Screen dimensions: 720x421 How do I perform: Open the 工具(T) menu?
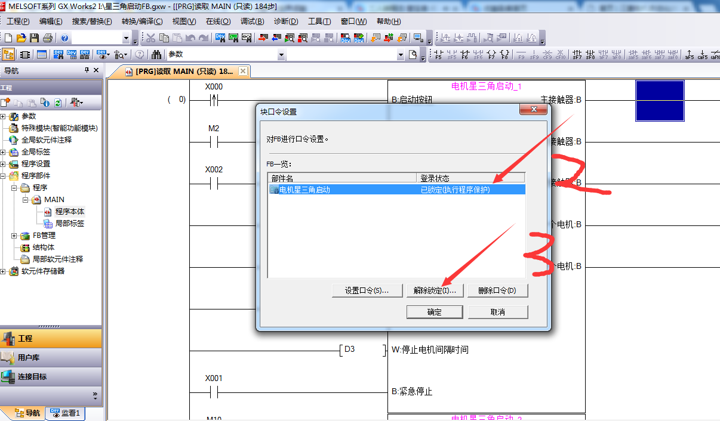[x=319, y=21]
